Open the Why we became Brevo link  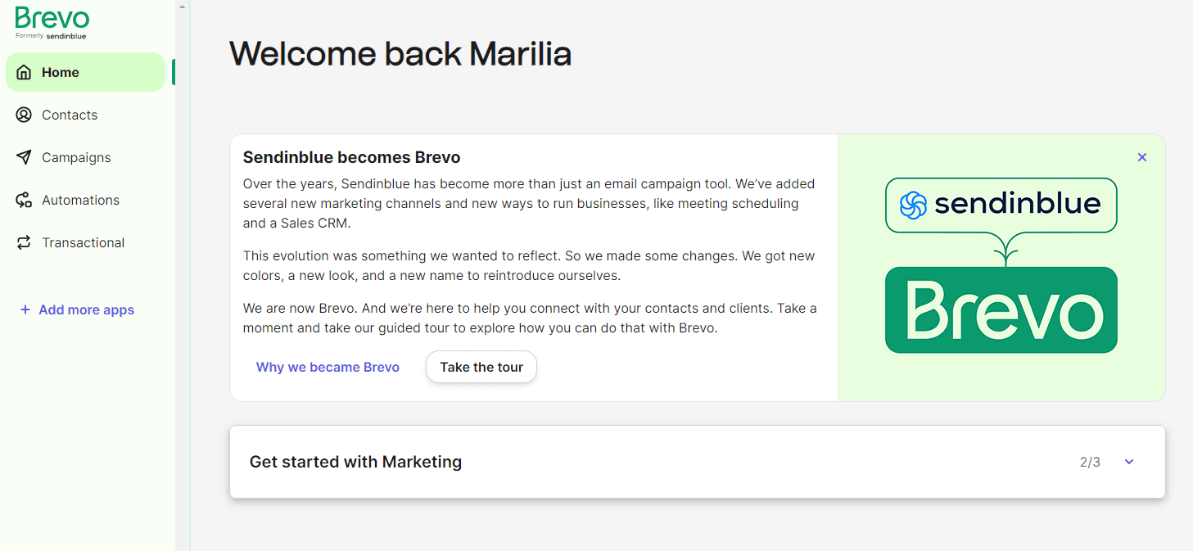tap(328, 367)
